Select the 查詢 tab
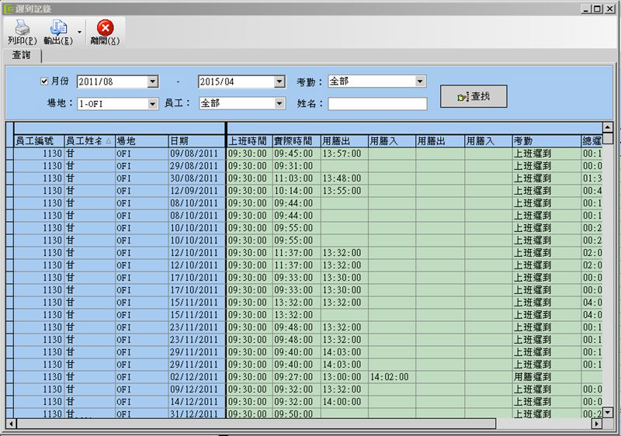This screenshot has width=621, height=436. tap(22, 56)
